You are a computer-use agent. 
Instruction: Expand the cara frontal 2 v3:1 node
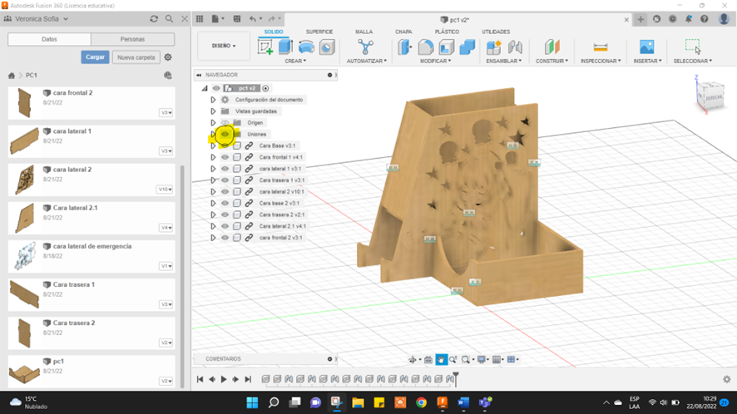coord(213,238)
